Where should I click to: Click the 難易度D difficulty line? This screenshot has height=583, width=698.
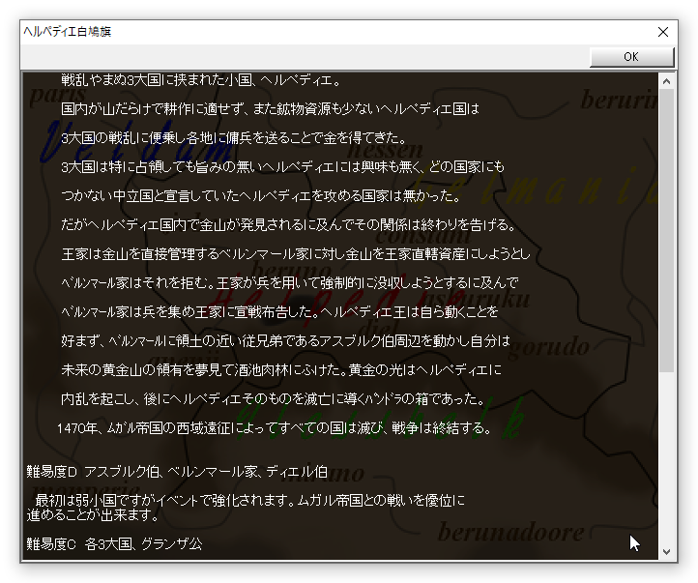point(176,472)
